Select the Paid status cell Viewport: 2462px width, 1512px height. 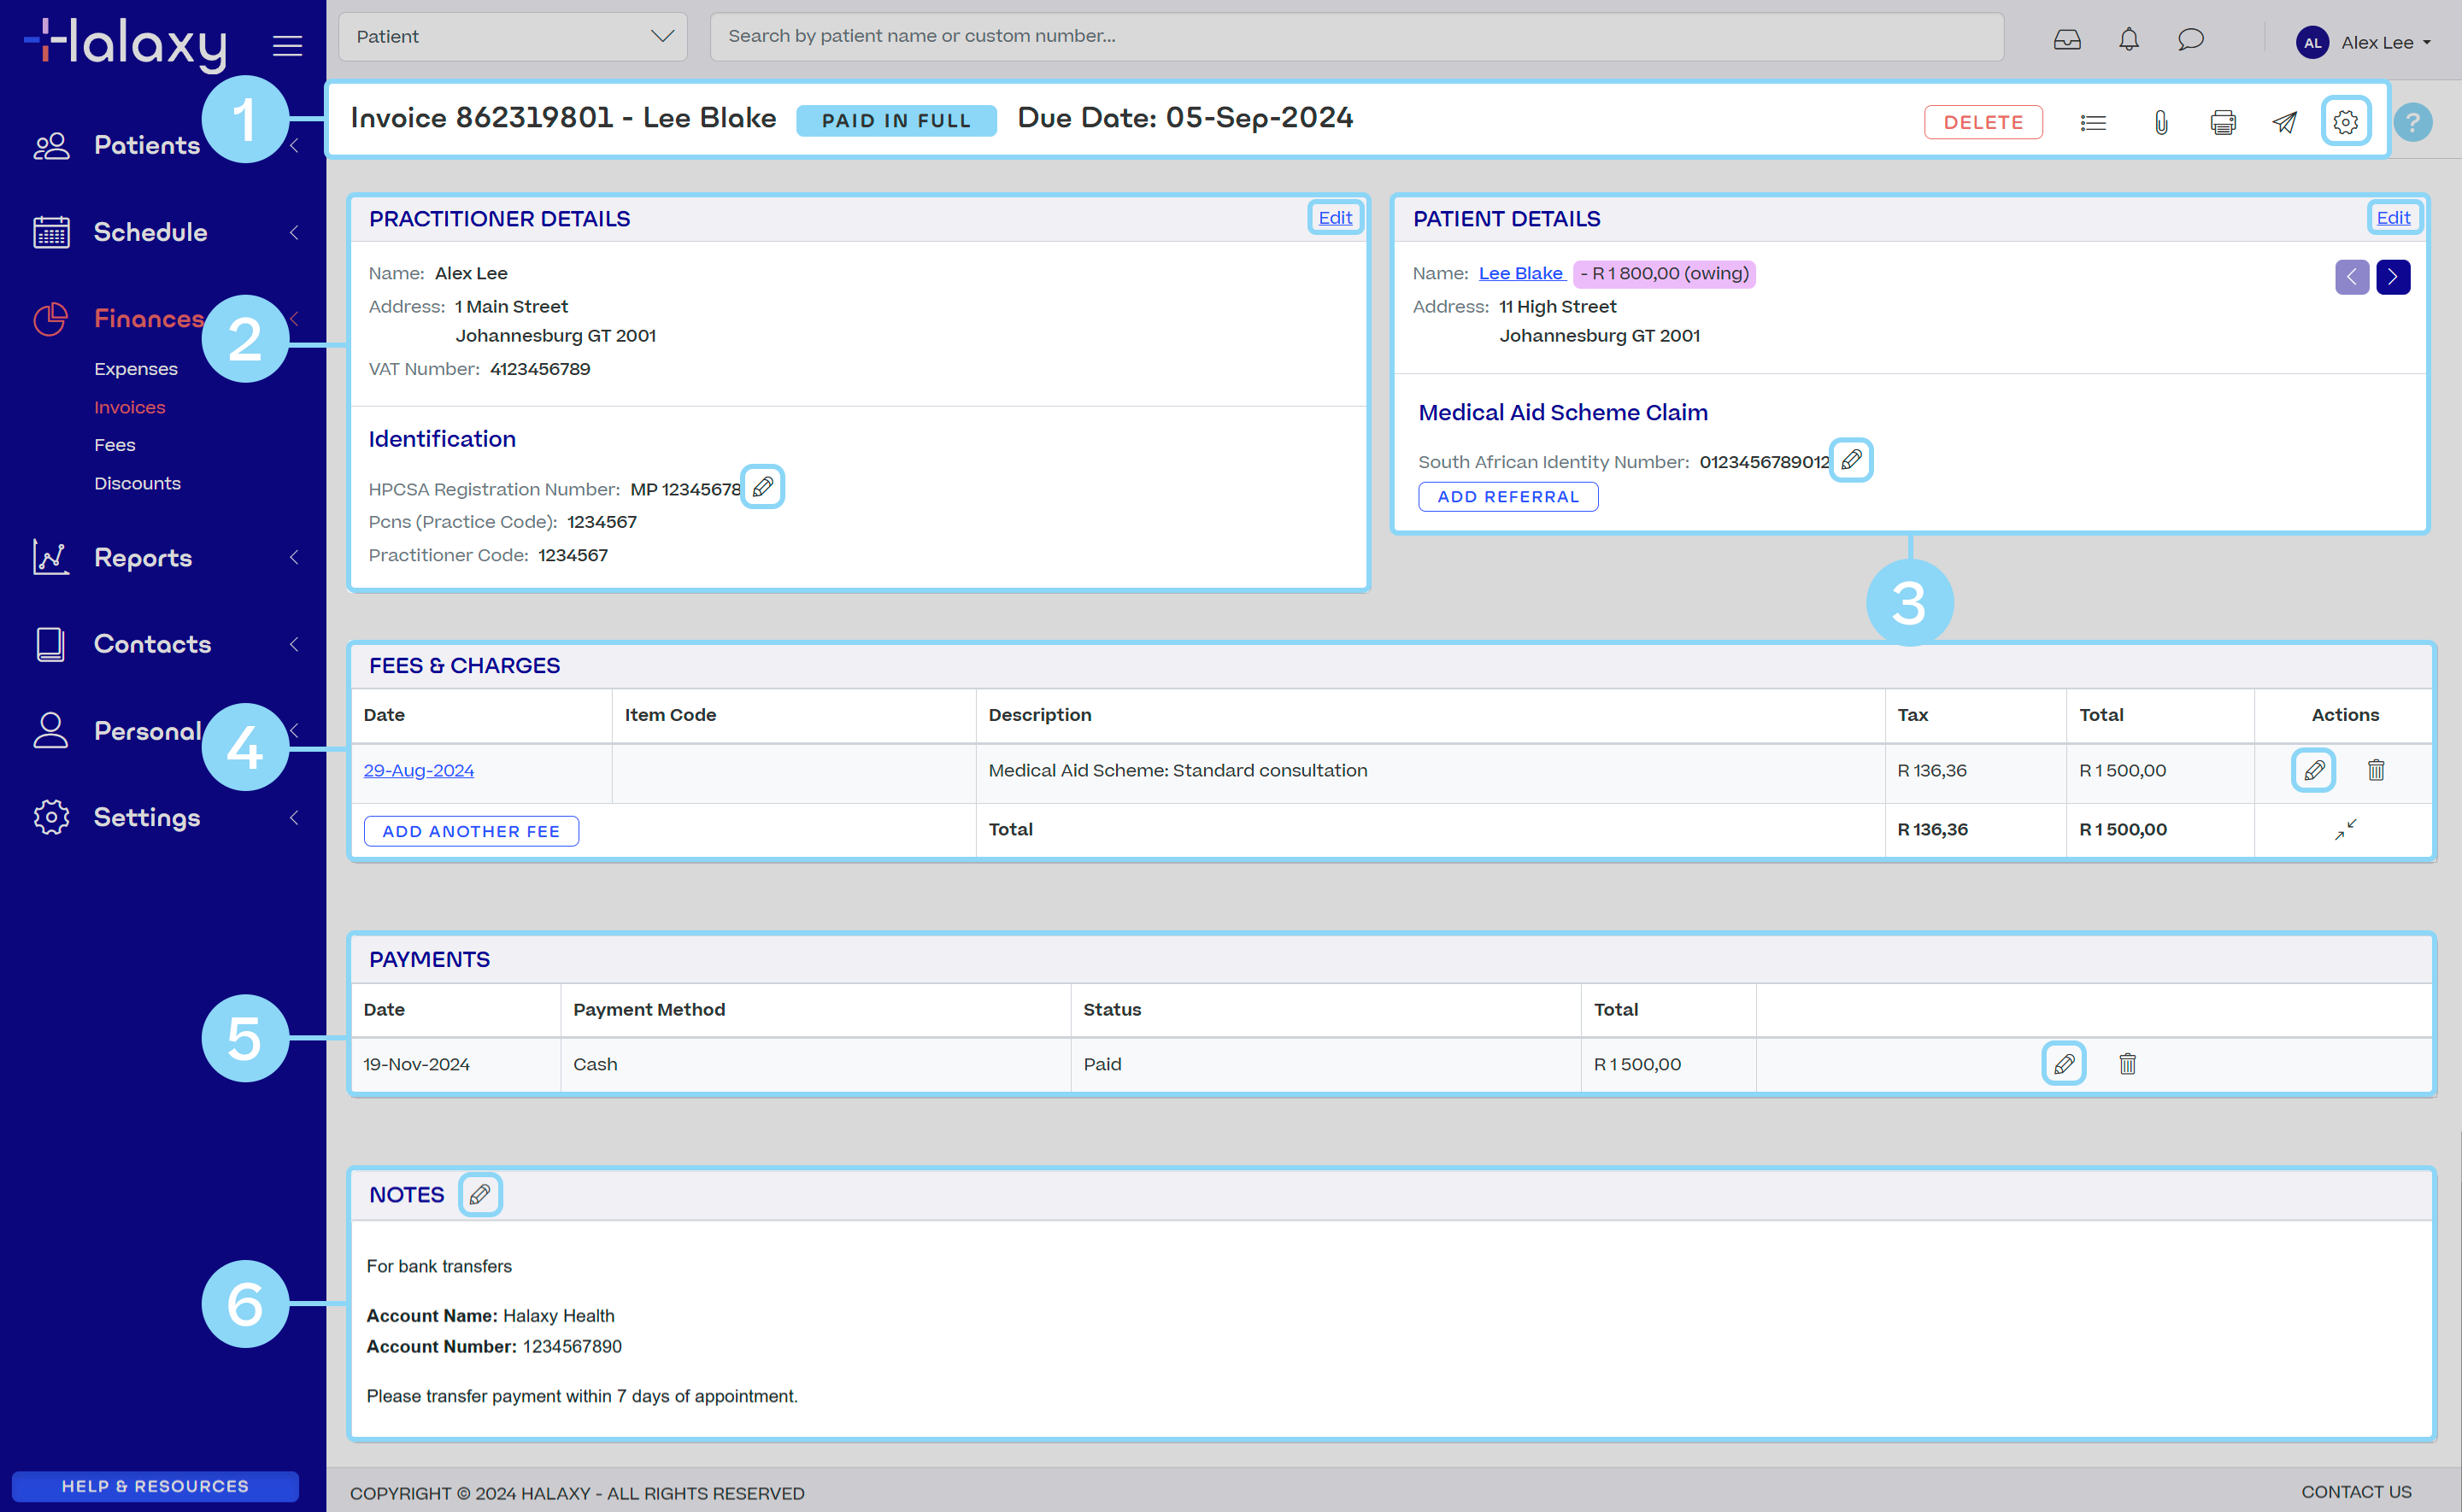[x=1325, y=1064]
